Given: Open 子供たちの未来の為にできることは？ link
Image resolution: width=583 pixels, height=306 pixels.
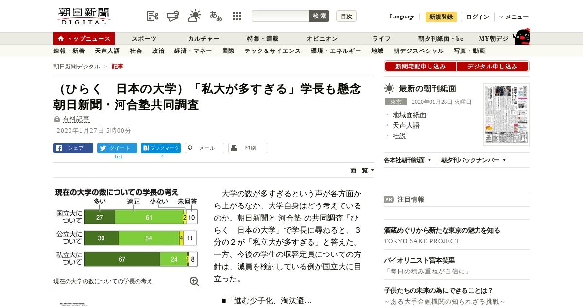Looking at the screenshot, I should coord(438,290).
